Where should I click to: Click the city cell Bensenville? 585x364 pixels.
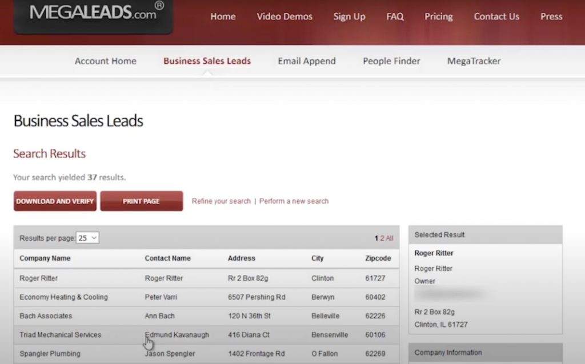(x=330, y=334)
